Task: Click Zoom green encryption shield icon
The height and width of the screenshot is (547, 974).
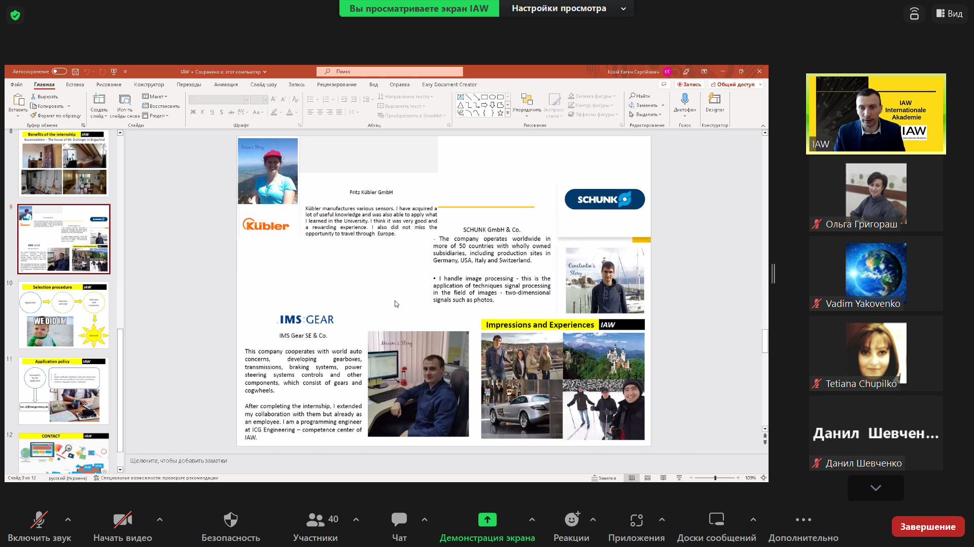Action: pos(15,15)
